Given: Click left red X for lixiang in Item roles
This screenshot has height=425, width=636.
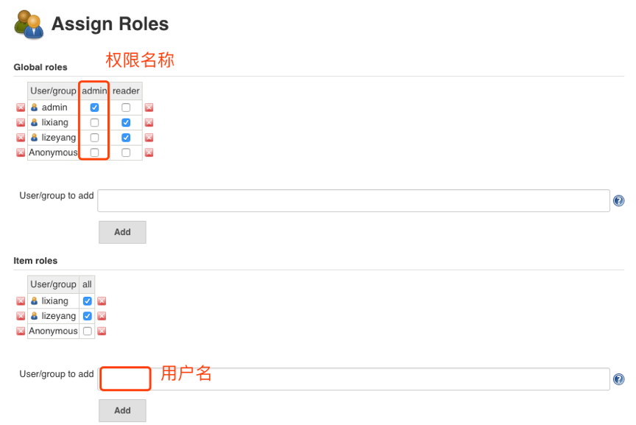Looking at the screenshot, I should click(x=21, y=301).
